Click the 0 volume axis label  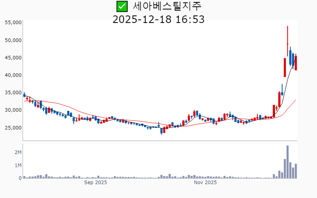[x=20, y=178]
